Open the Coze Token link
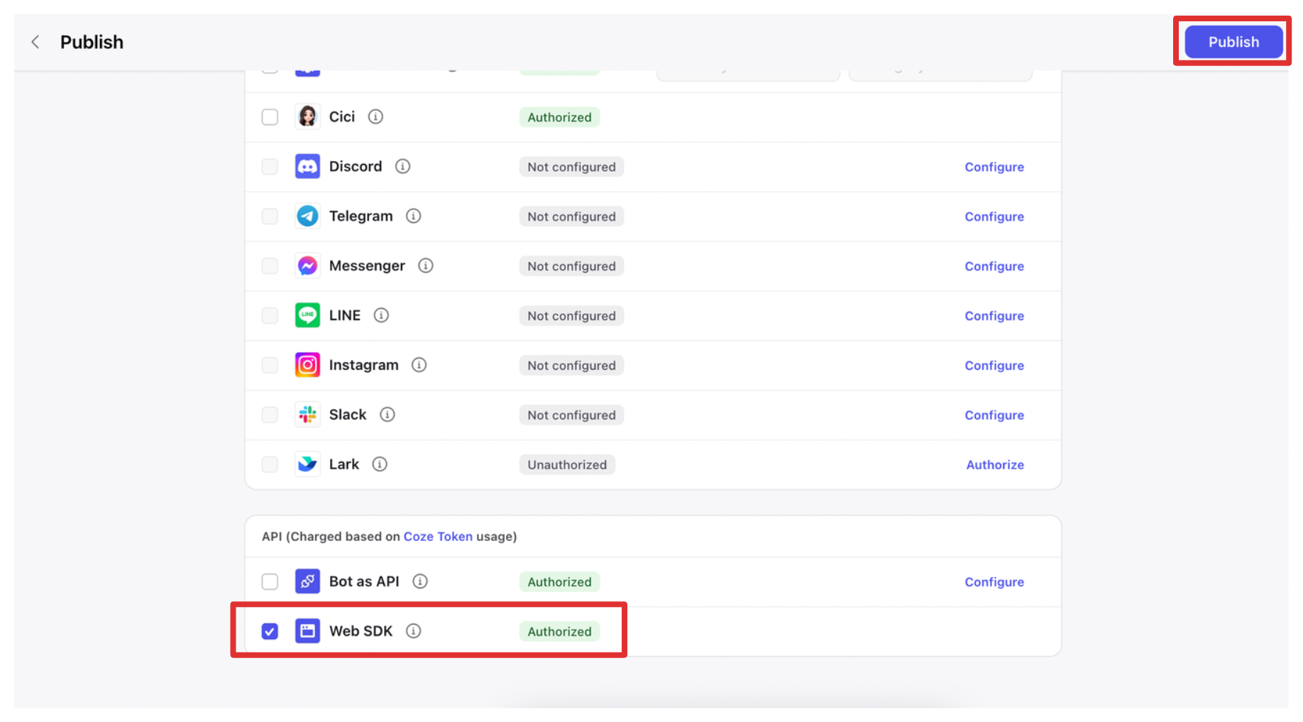Image resolution: width=1303 pixels, height=722 pixels. click(x=438, y=537)
